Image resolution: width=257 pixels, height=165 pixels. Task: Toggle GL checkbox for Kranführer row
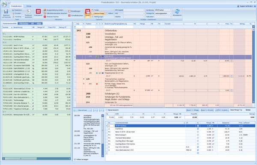[198, 129]
